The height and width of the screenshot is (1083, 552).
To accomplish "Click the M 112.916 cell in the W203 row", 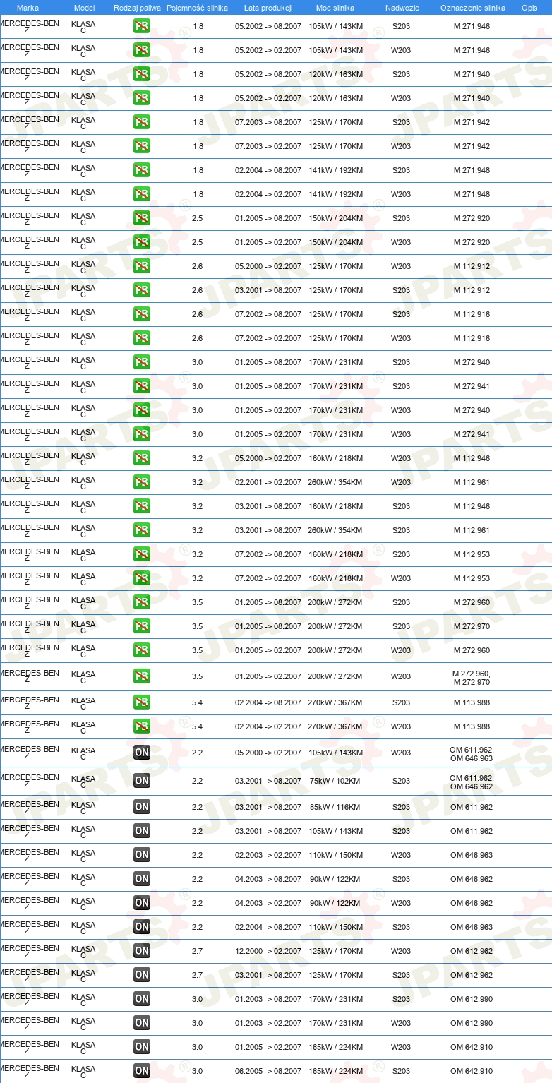I will pyautogui.click(x=472, y=338).
